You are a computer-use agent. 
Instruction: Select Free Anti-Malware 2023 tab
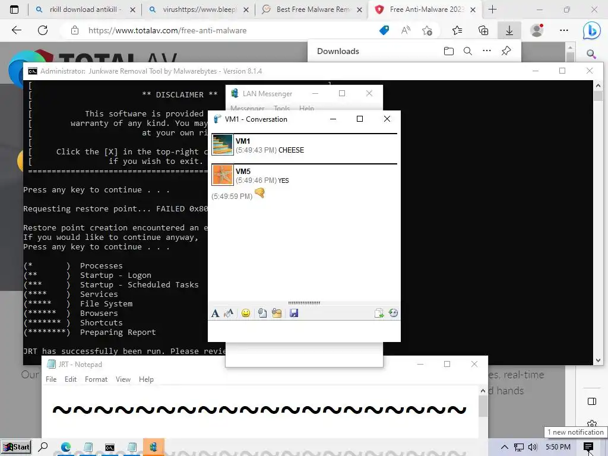pos(425,9)
